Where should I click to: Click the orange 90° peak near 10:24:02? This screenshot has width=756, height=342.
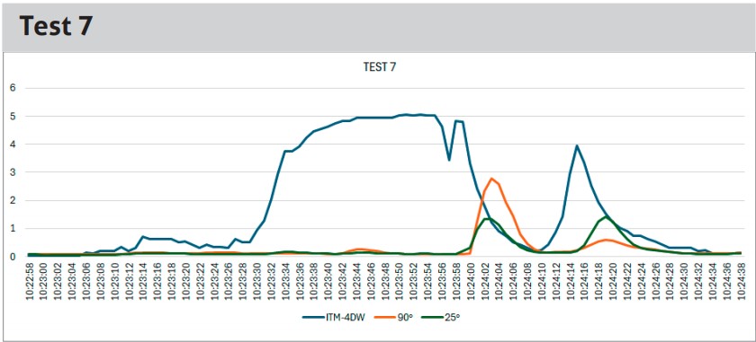point(491,179)
